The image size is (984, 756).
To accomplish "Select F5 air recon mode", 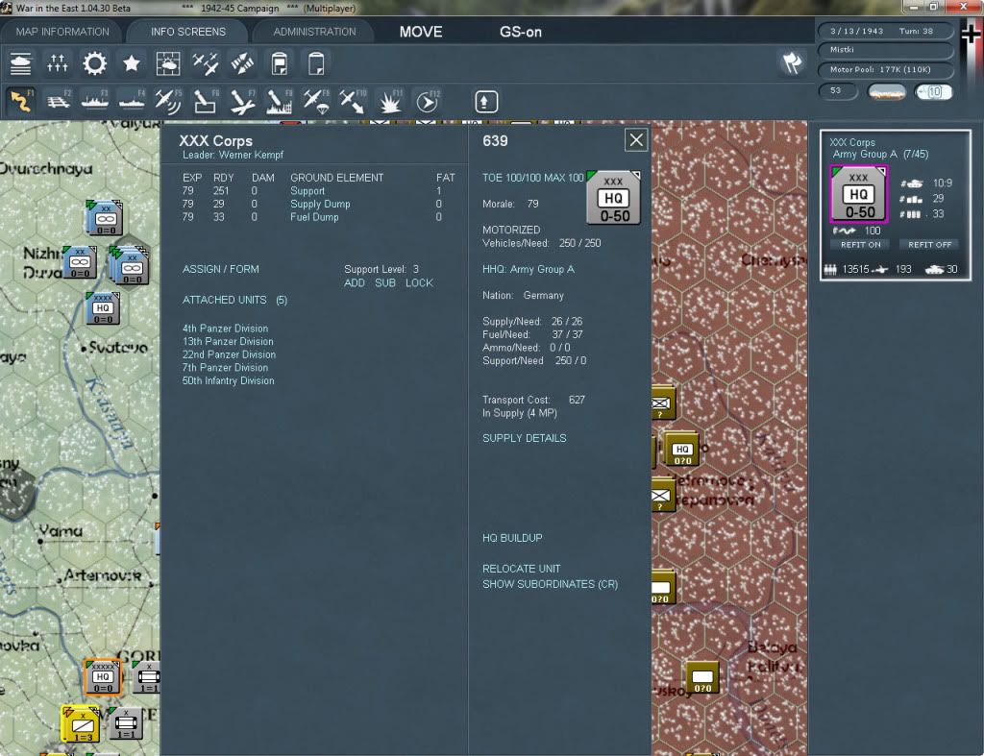I will point(168,101).
